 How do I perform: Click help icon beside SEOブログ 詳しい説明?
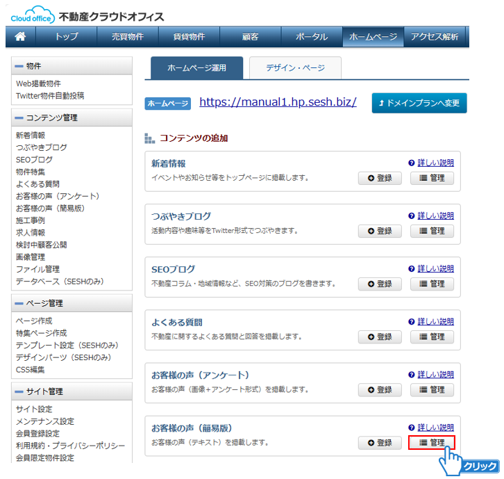click(x=412, y=268)
